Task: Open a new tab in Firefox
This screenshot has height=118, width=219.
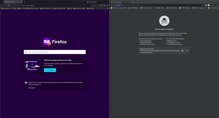Action: [x=25, y=2]
